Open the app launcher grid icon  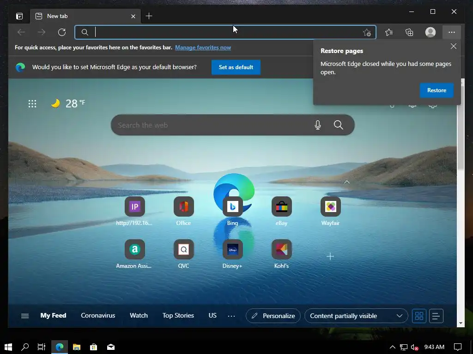point(32,104)
